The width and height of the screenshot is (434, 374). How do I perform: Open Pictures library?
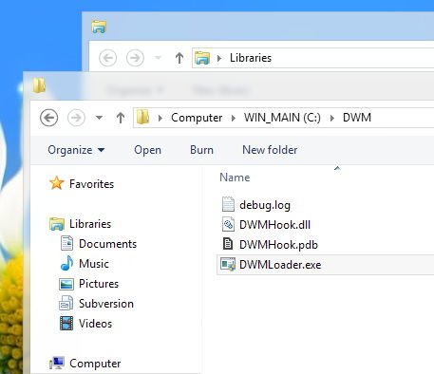pos(99,284)
